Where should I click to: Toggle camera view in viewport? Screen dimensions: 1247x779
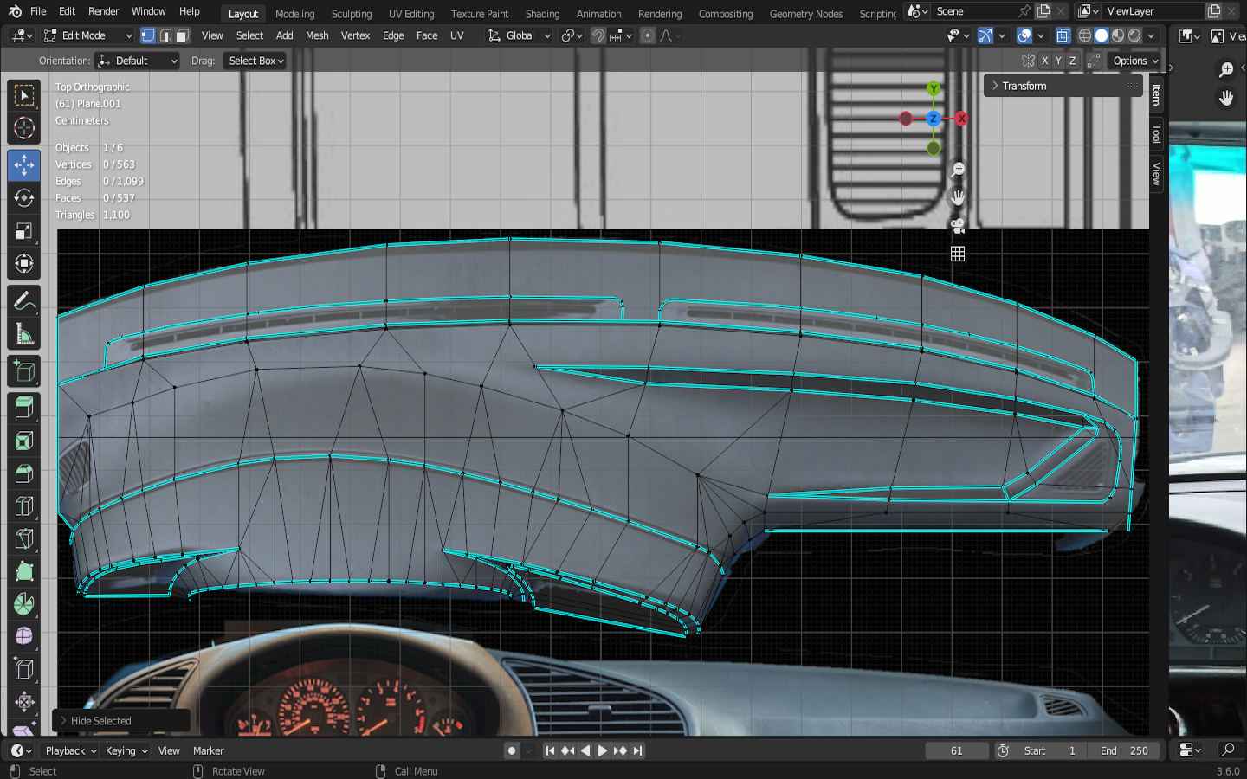pos(958,226)
